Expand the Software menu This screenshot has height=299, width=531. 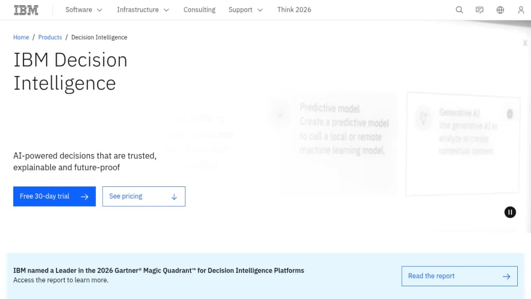click(x=84, y=10)
